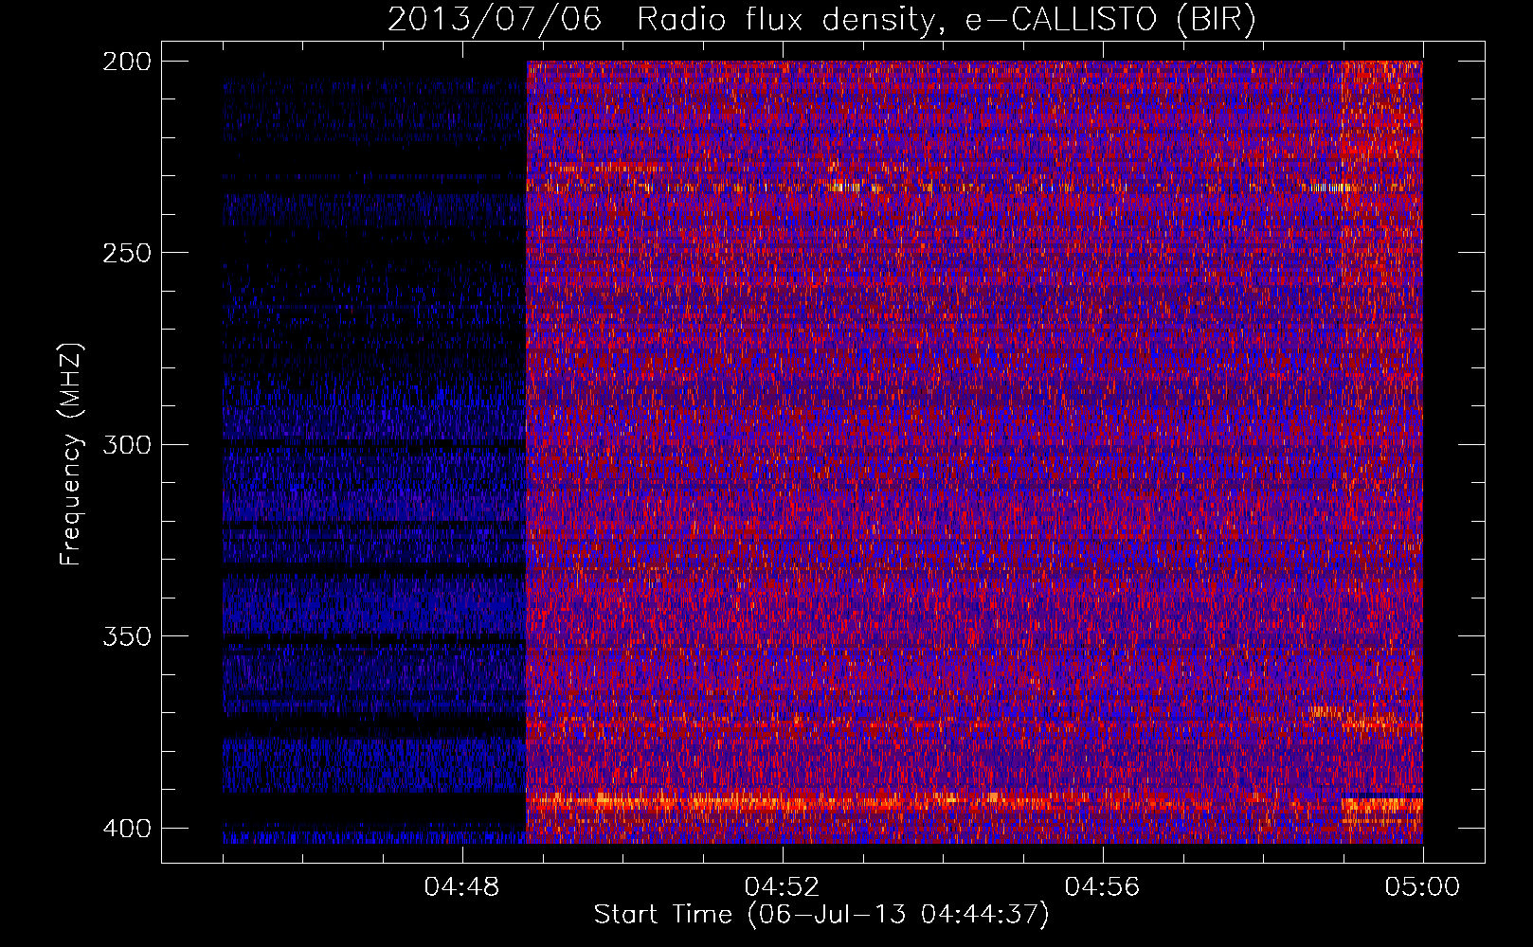Click the 200 frequency tick label
Image resolution: width=1533 pixels, height=947 pixels.
(x=127, y=62)
